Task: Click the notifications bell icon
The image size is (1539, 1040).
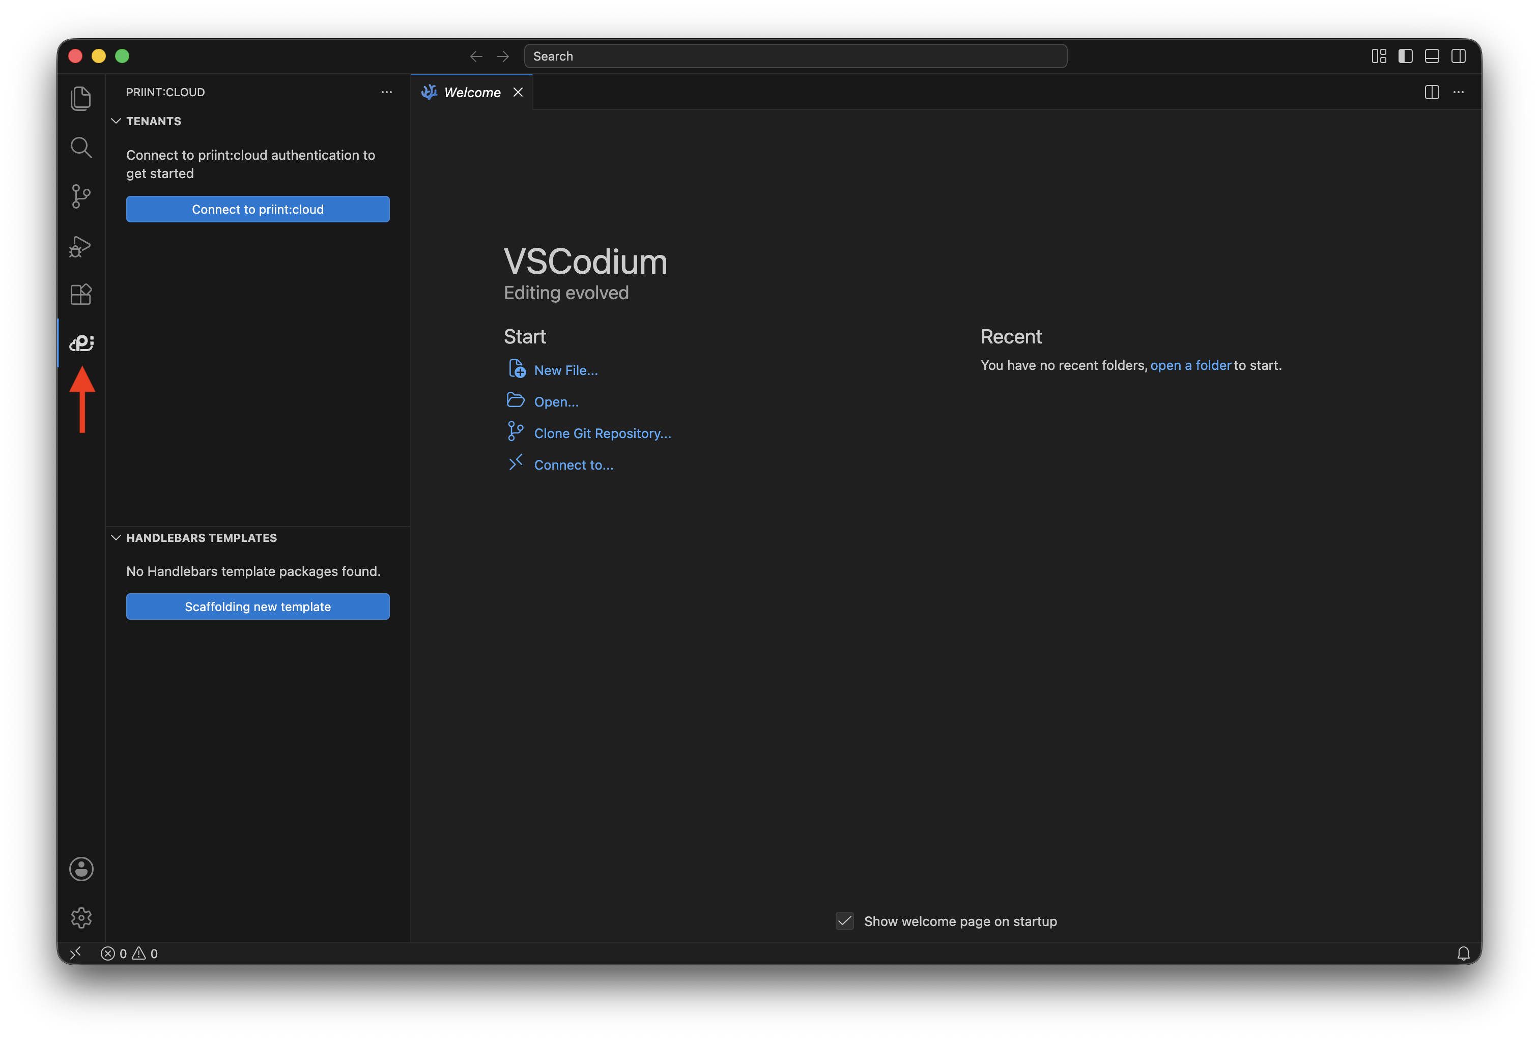Action: click(x=1464, y=954)
